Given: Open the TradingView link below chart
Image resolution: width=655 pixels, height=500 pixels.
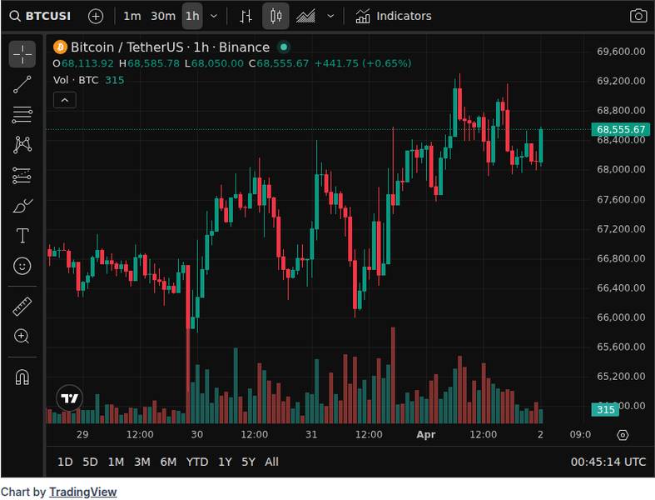Looking at the screenshot, I should [82, 492].
